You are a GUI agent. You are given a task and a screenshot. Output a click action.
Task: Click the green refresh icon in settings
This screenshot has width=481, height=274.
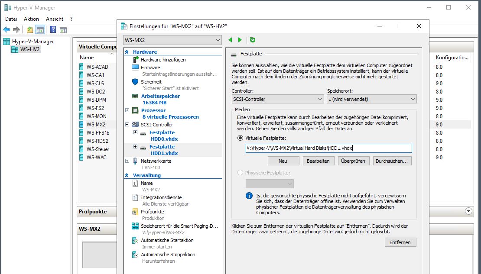coord(253,40)
